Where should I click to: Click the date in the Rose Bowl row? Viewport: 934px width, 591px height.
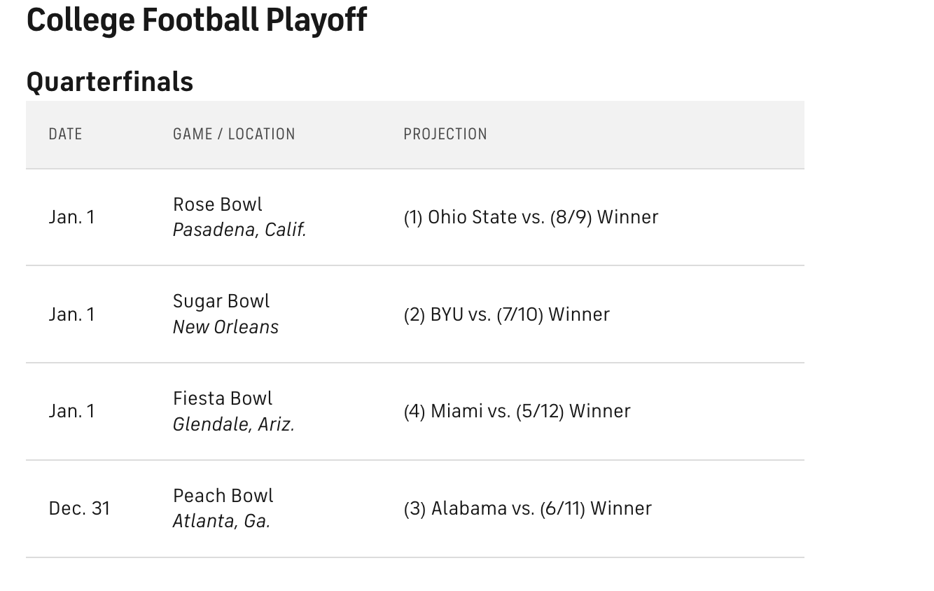[x=71, y=217]
